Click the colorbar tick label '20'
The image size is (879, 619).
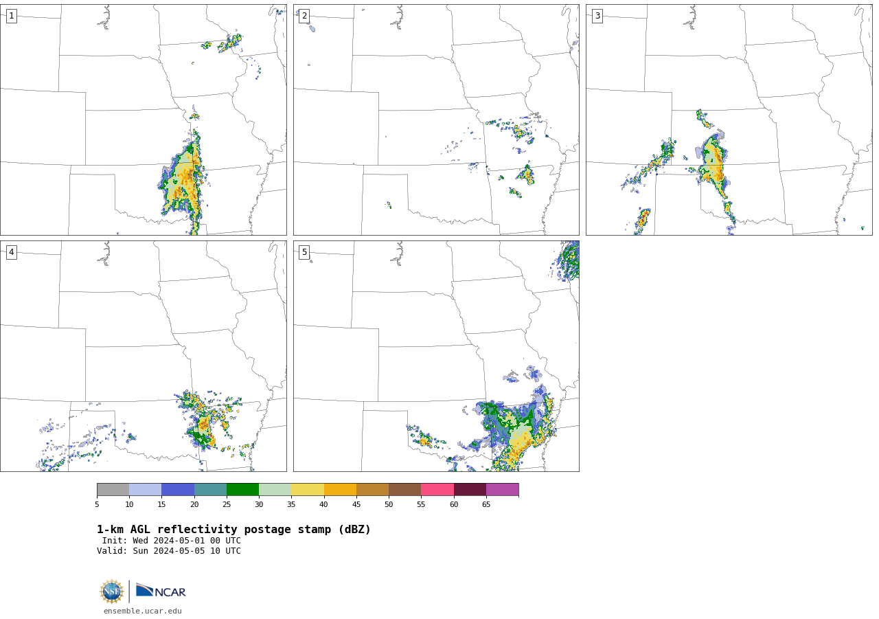194,505
